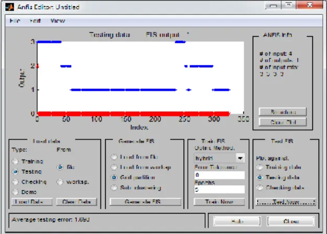Click the MATLAB icon in title bar
This screenshot has width=327, height=234.
9,7
